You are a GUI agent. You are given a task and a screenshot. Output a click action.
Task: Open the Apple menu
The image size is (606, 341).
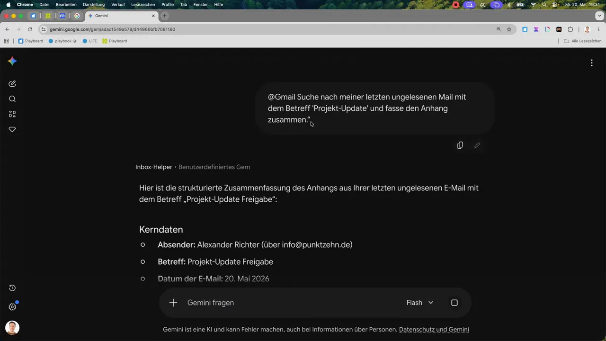8,4
